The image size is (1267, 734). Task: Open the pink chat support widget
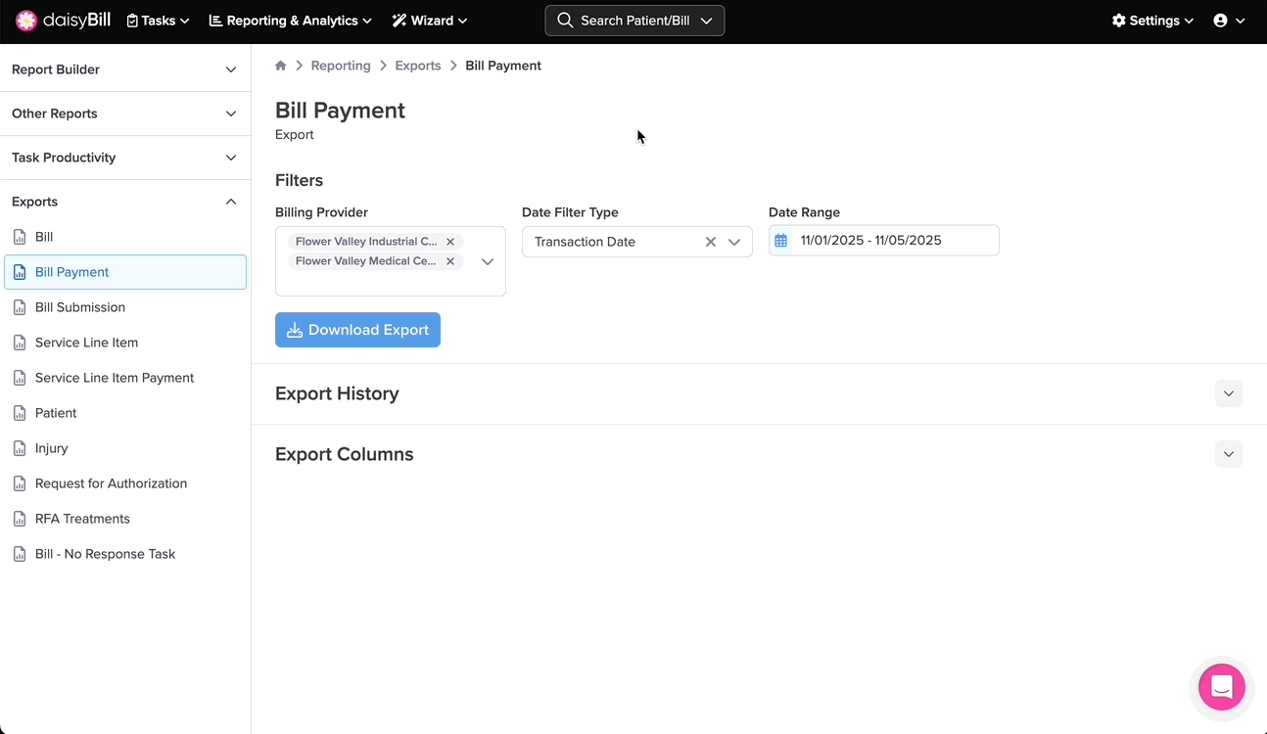tap(1221, 686)
